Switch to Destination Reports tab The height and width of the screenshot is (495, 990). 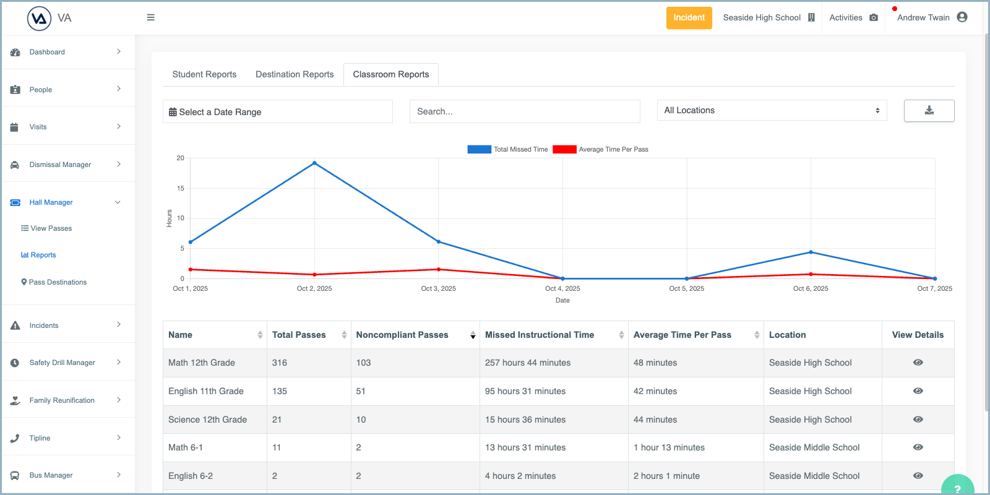click(295, 74)
